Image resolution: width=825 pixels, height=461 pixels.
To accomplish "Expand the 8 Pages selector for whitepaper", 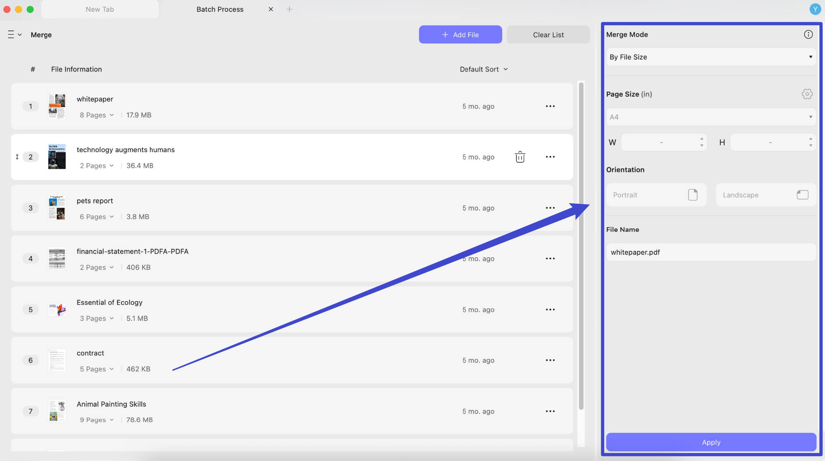I will coord(97,115).
